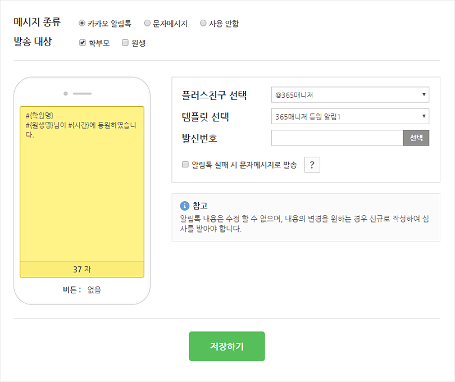Click the 선택 button next to 발신번호
The image size is (455, 382).
coord(416,138)
